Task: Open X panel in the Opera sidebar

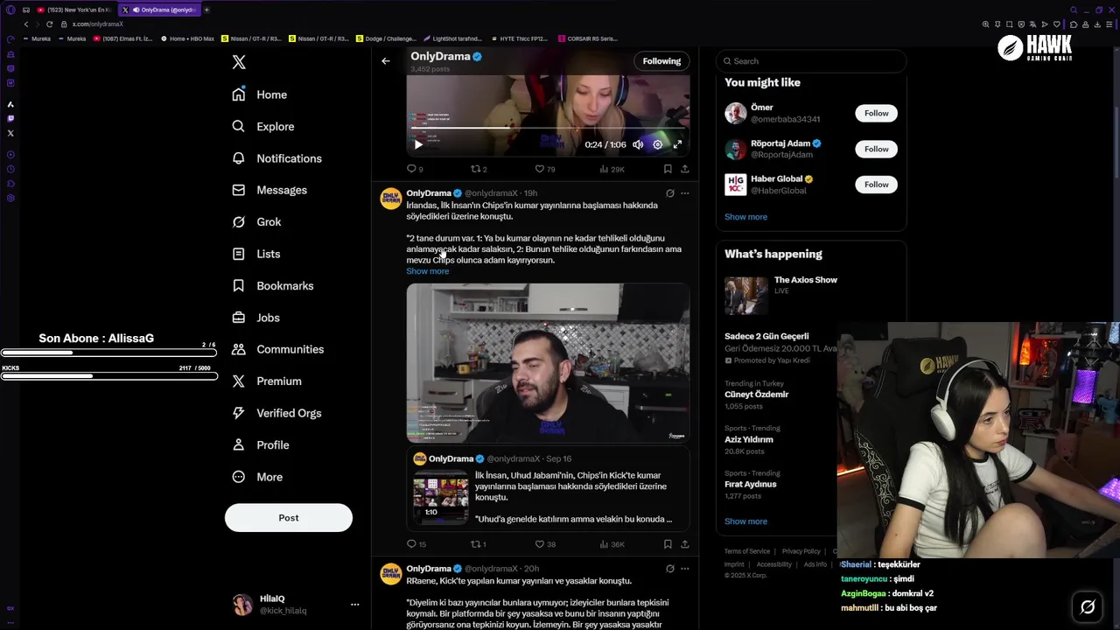Action: pyautogui.click(x=10, y=133)
